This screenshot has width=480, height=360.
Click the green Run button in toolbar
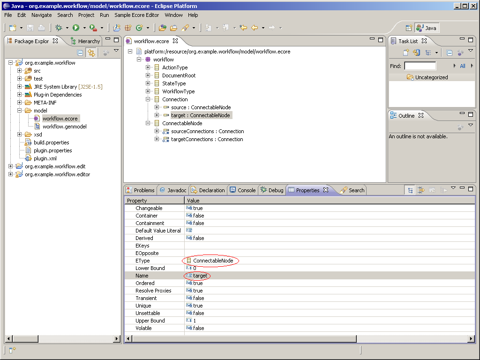tap(75, 28)
